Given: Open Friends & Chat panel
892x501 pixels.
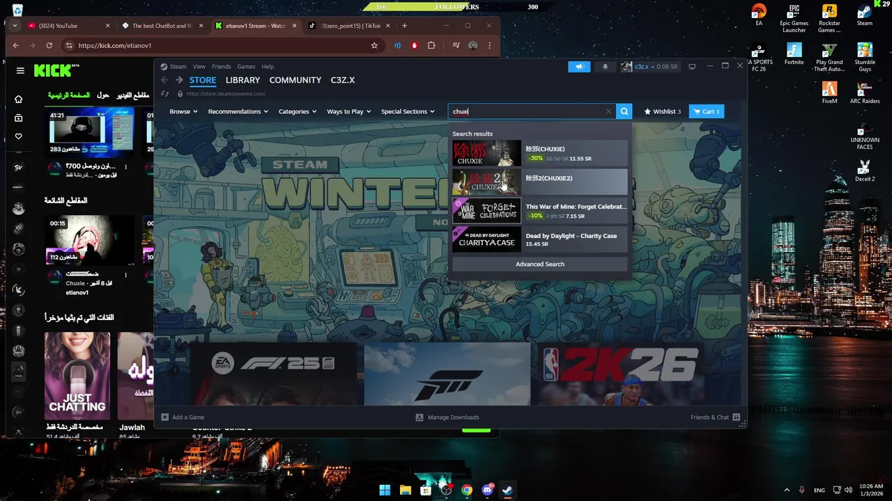Looking at the screenshot, I should [x=715, y=417].
